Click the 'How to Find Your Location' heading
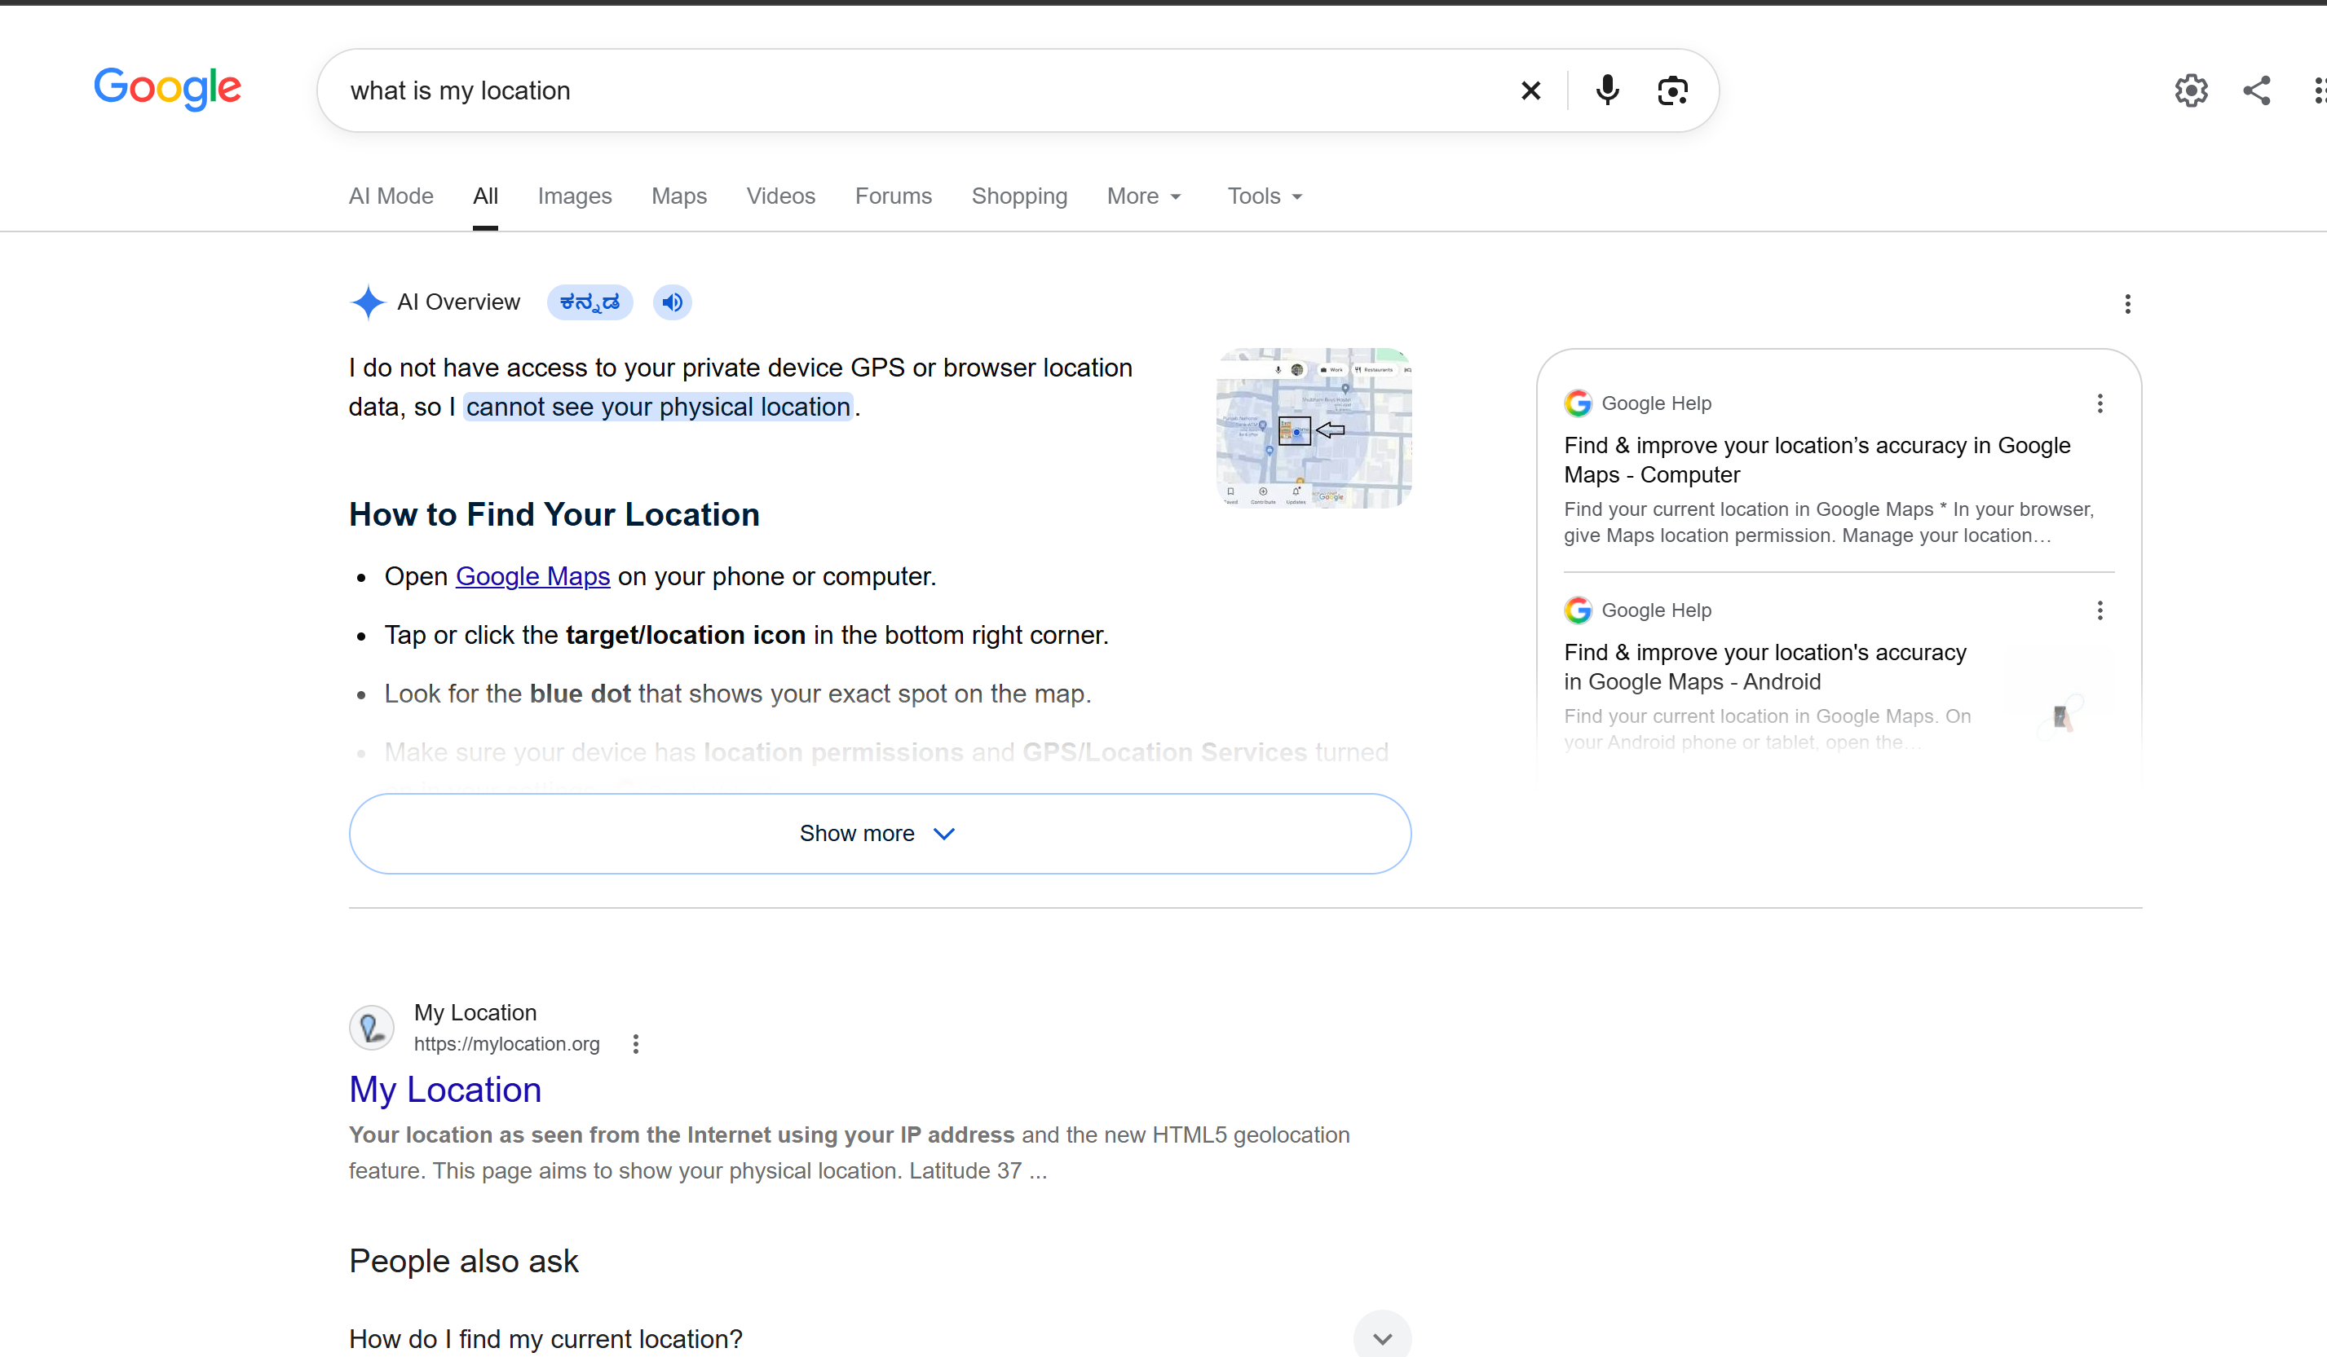Screen dimensions: 2327x1357 tap(554, 514)
